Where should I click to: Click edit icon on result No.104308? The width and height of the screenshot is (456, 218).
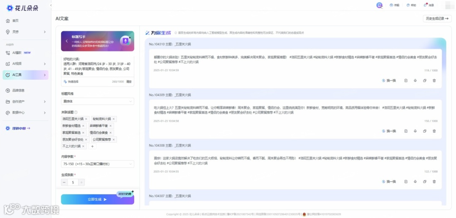pyautogui.click(x=406, y=181)
